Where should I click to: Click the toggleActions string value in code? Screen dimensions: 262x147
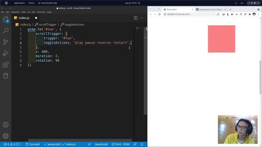click(101, 43)
